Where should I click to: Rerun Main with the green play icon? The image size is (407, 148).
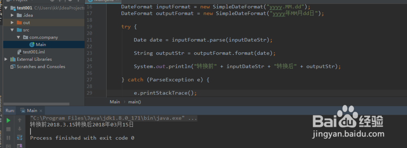coord(8,120)
